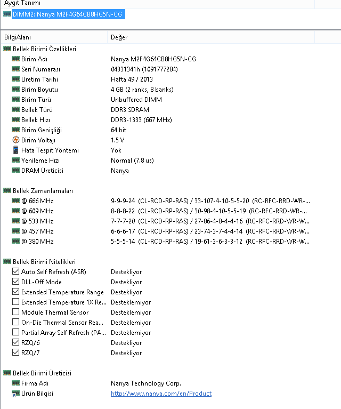
Task: Select the 7-7-7-20 timings value
Action: (x=210, y=221)
